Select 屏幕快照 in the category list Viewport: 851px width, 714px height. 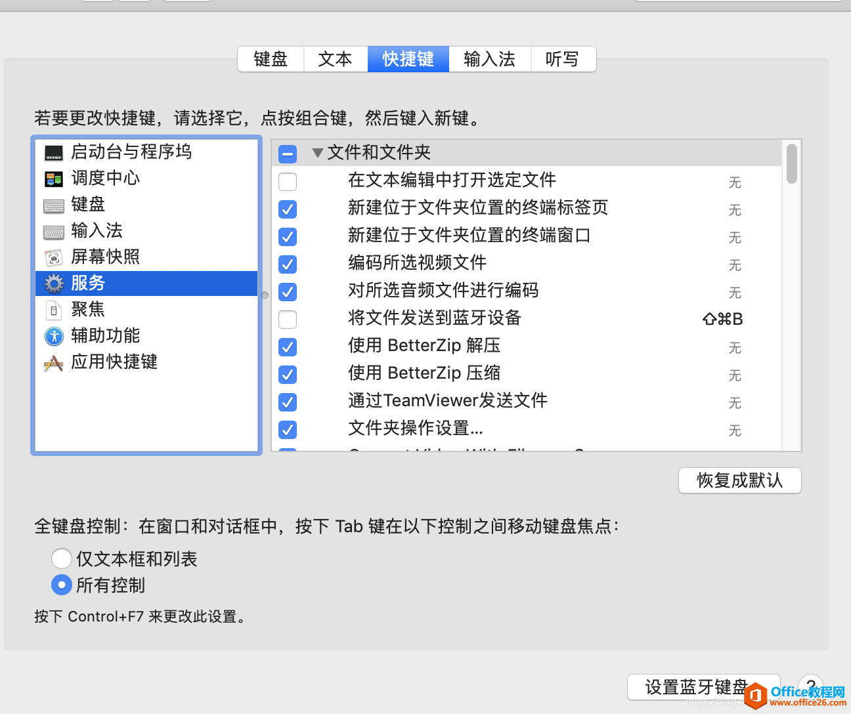pyautogui.click(x=146, y=257)
